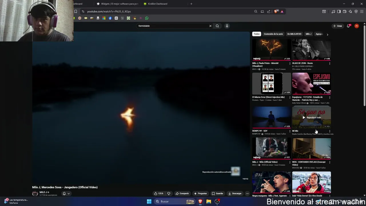Show more filter chips with right arrow
The height and width of the screenshot is (206, 366).
(x=327, y=34)
